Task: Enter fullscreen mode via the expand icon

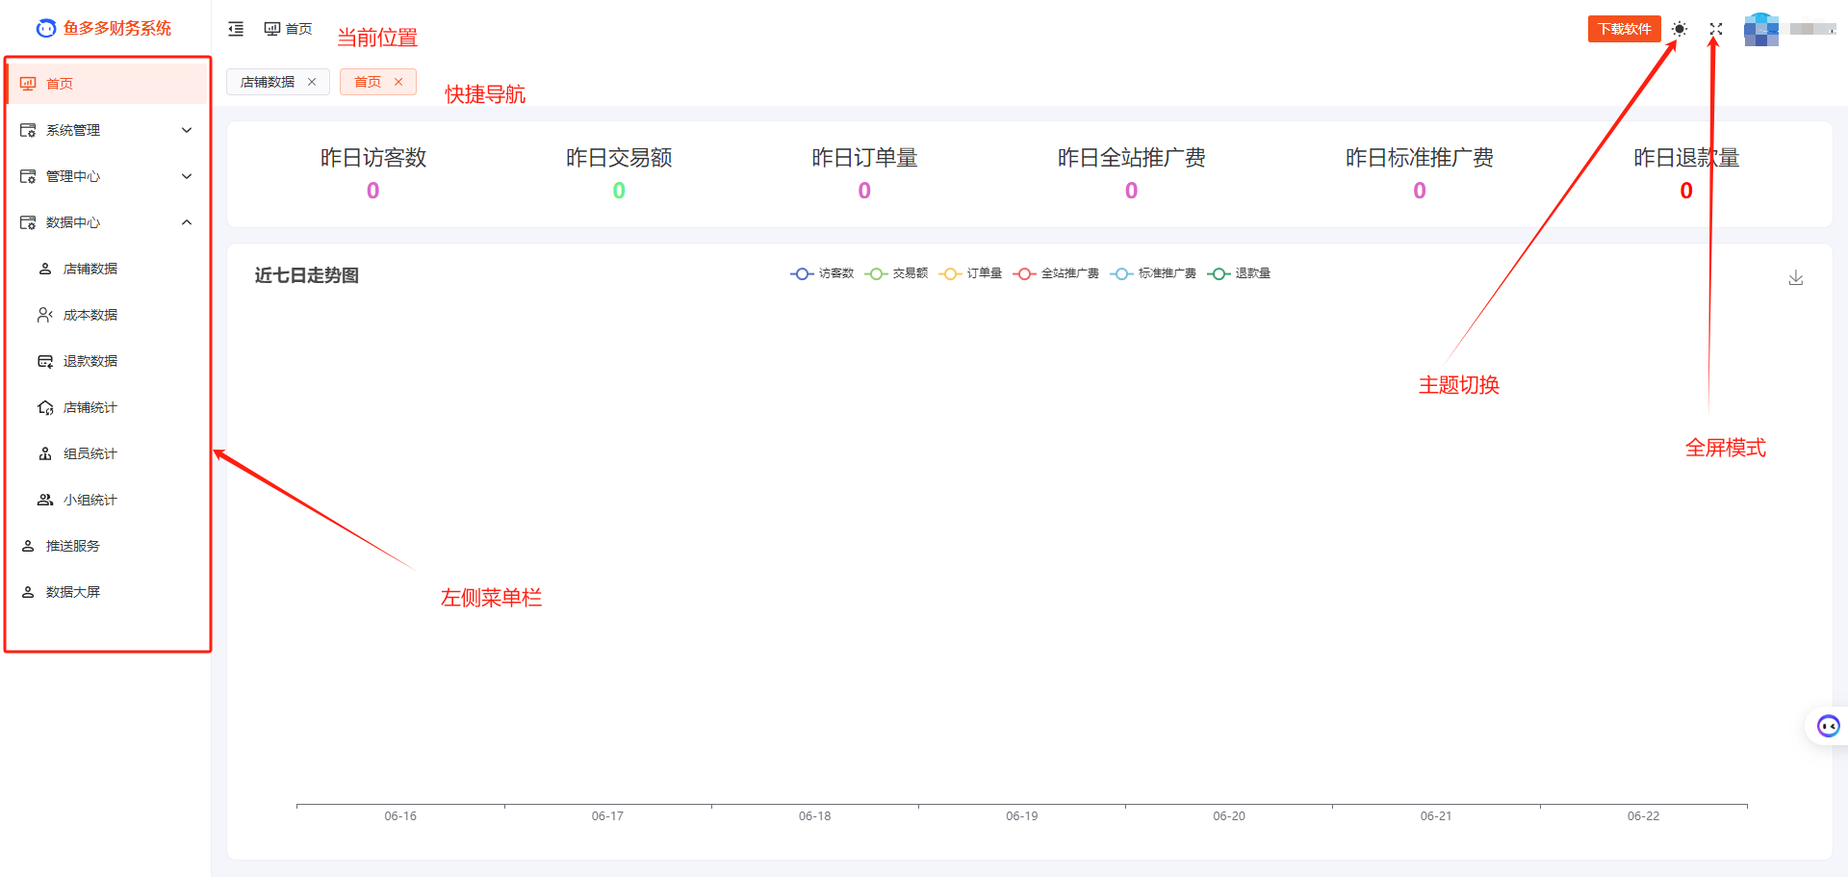Action: pos(1715,29)
